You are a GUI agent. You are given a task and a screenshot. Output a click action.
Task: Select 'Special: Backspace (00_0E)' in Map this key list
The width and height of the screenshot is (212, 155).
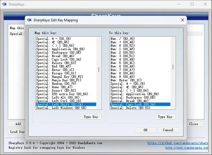(x=66, y=53)
